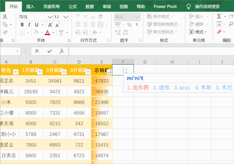Image resolution: width=234 pixels, height=164 pixels.
Task: Toggle bold formatting
Action: point(22,24)
